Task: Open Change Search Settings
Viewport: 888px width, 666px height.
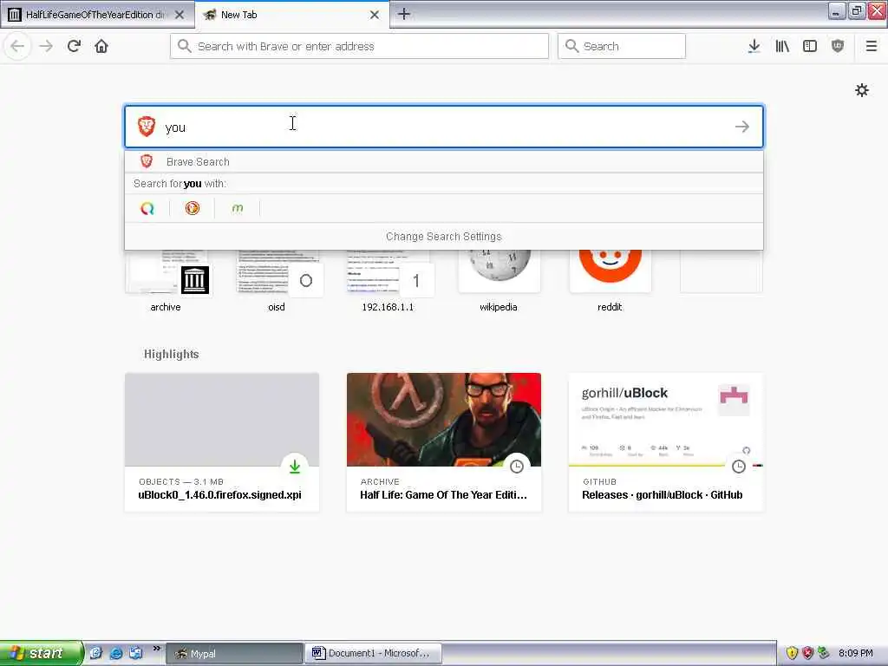Action: (x=443, y=236)
